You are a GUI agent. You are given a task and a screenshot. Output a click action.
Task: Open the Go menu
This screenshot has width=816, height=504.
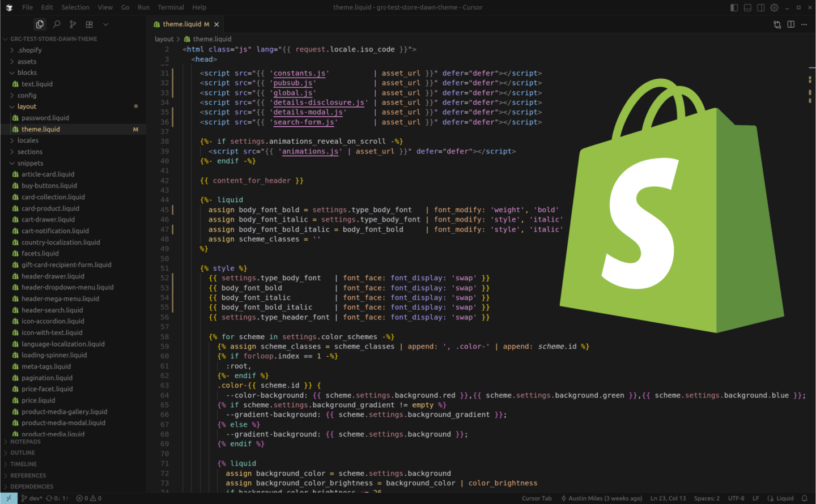(125, 7)
